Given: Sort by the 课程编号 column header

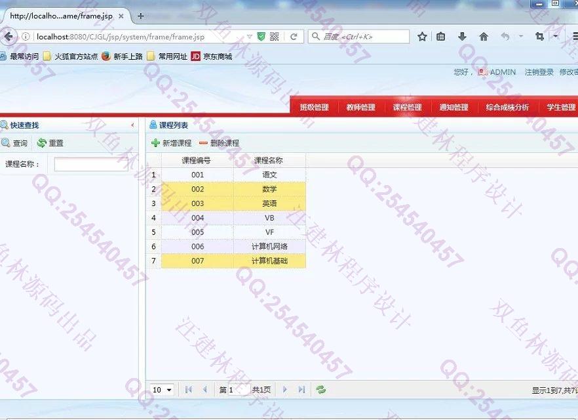Looking at the screenshot, I should (197, 160).
